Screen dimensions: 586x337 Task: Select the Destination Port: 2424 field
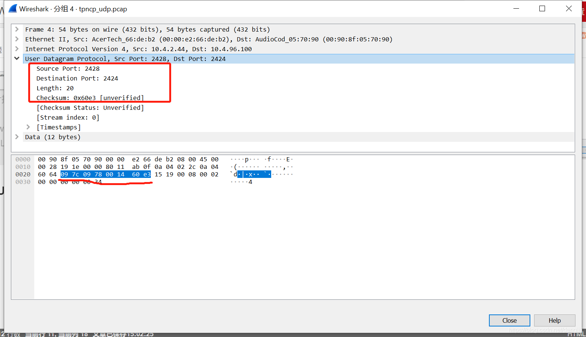point(77,78)
